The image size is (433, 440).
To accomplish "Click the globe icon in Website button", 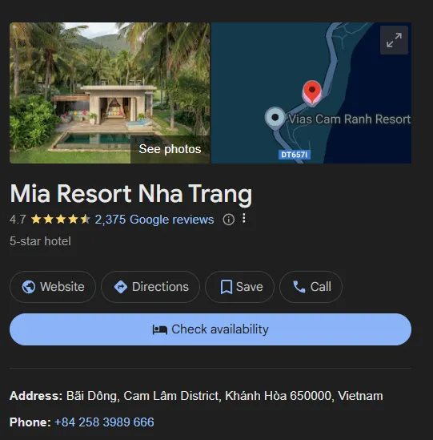I will point(29,287).
